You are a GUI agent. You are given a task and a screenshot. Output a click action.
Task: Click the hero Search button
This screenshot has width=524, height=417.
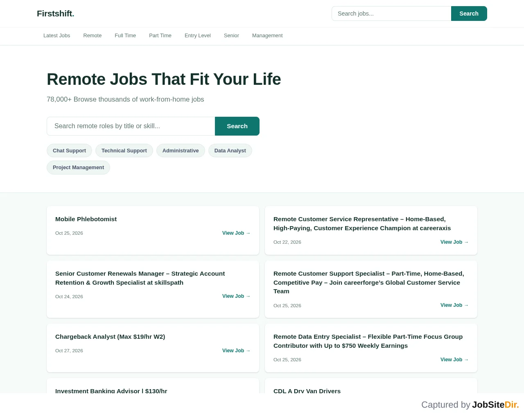[237, 126]
